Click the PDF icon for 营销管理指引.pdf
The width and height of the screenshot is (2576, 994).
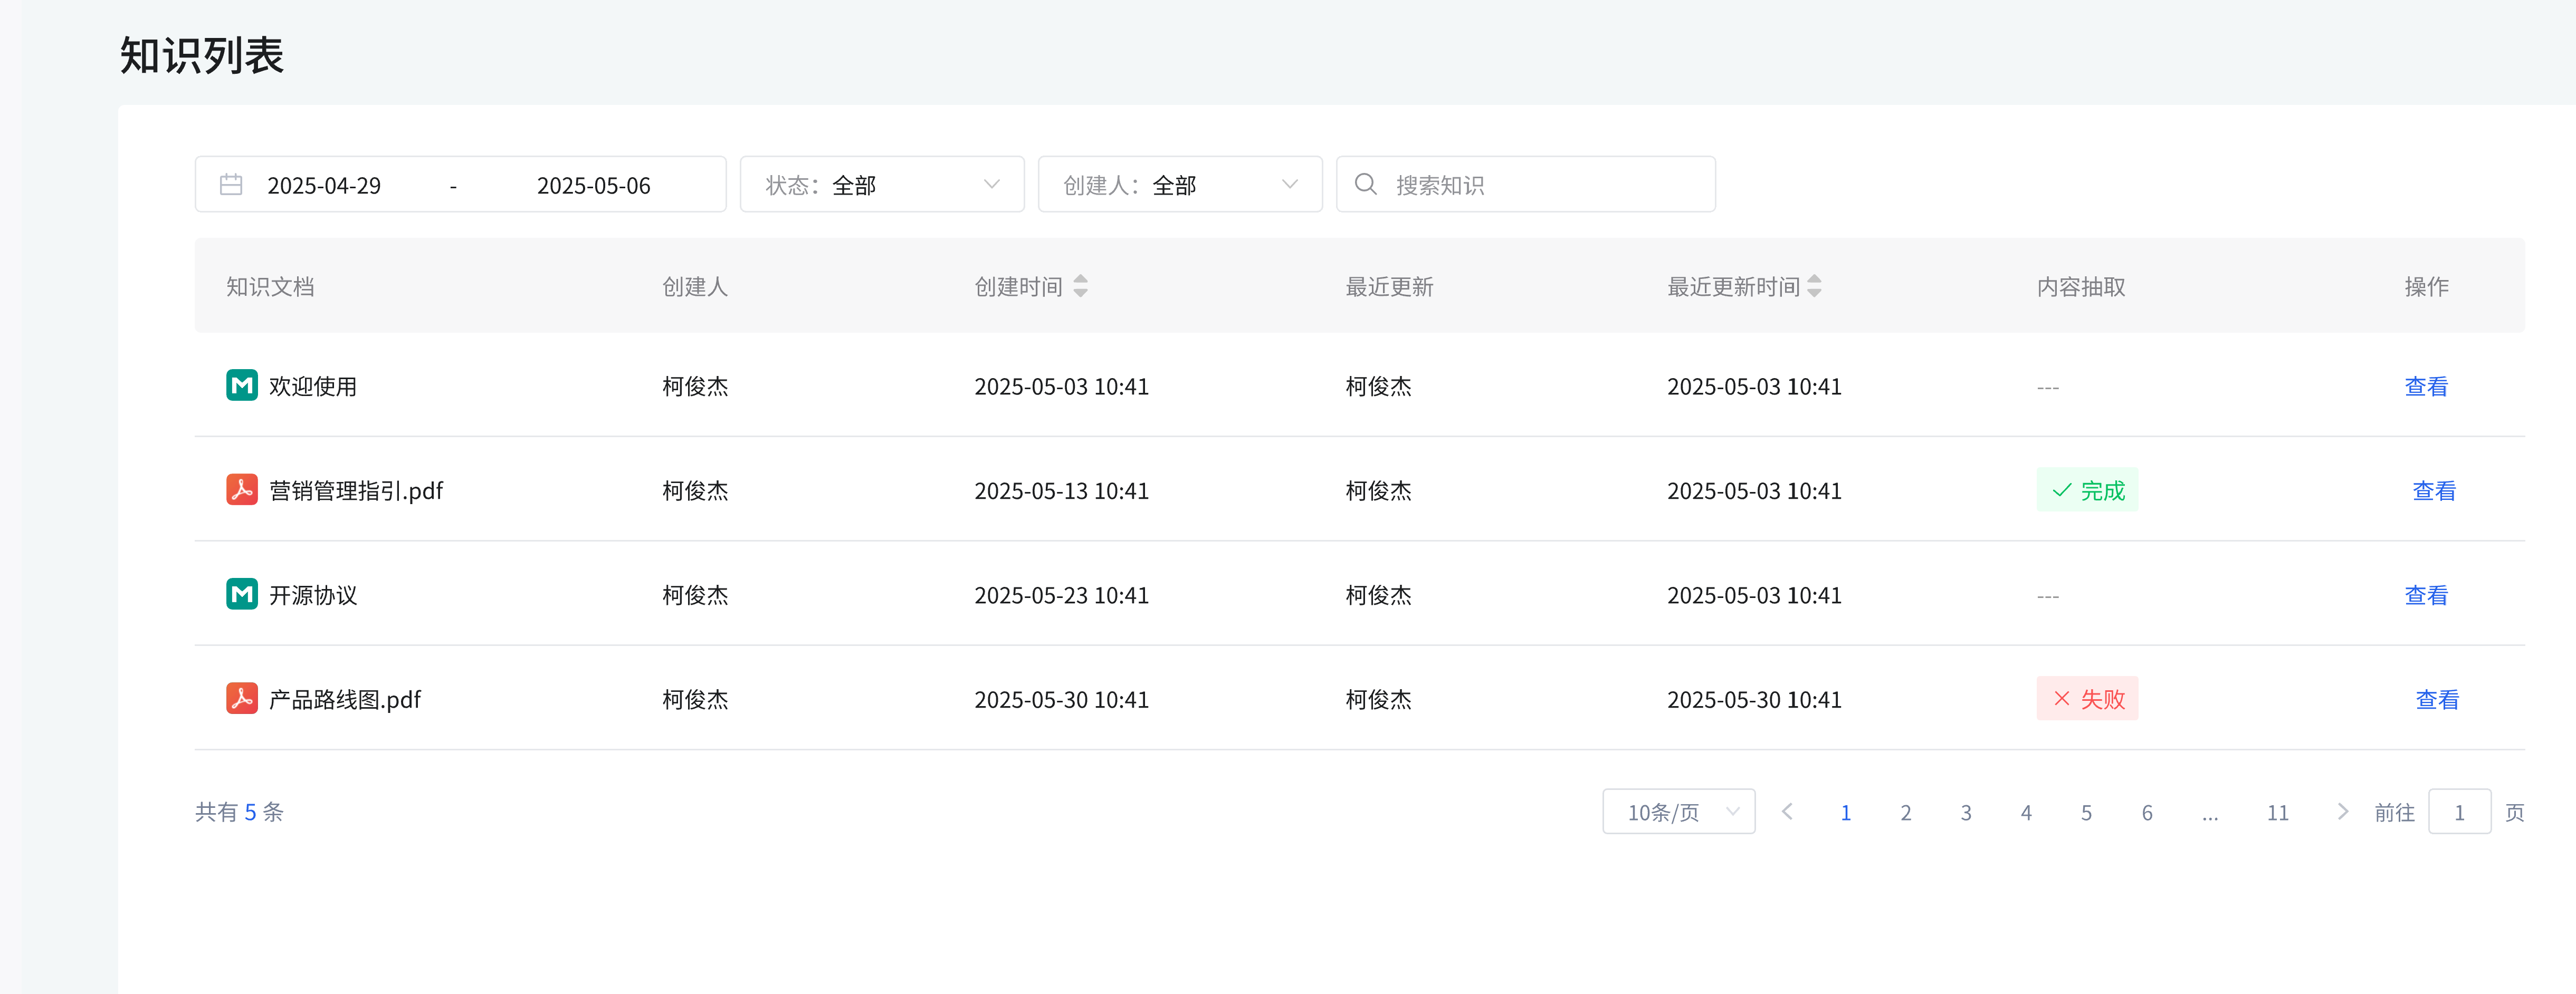point(241,489)
